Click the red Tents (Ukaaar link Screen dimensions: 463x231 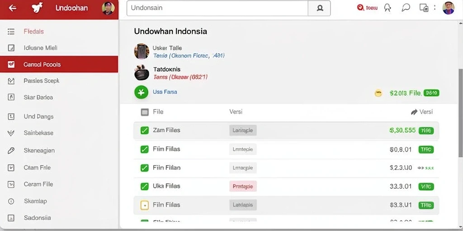[x=180, y=77]
